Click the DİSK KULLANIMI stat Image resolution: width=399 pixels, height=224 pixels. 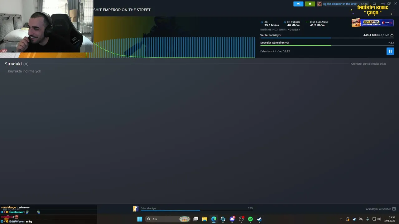317,24
